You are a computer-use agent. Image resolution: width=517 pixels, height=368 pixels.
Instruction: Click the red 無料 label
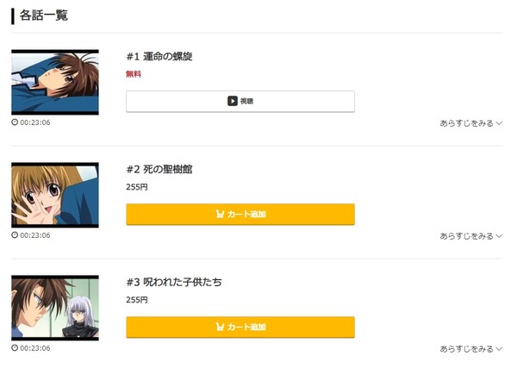[134, 74]
